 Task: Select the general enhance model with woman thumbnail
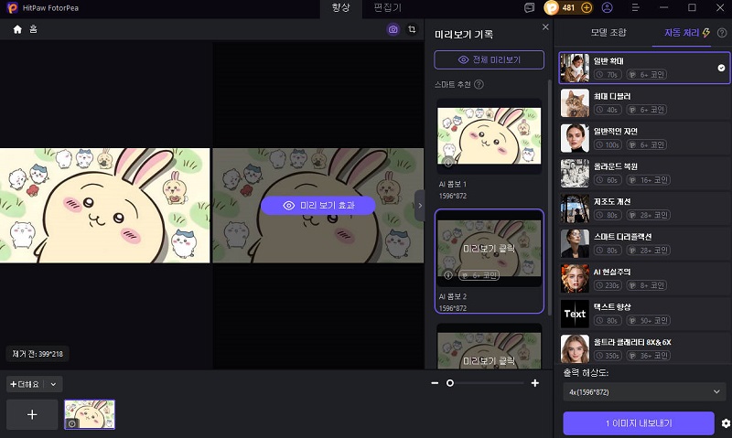644,68
